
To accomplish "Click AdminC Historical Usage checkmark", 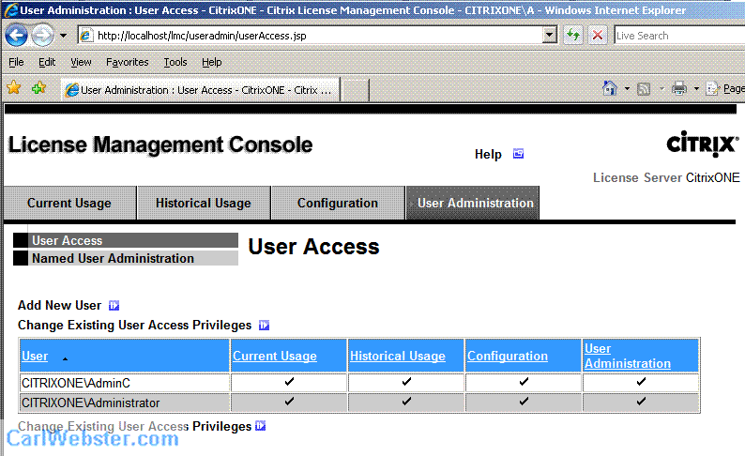I will 406,382.
